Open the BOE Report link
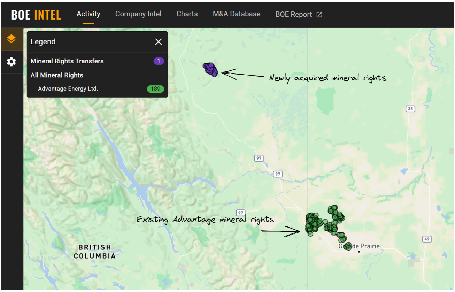The width and height of the screenshot is (455, 292). (x=294, y=14)
